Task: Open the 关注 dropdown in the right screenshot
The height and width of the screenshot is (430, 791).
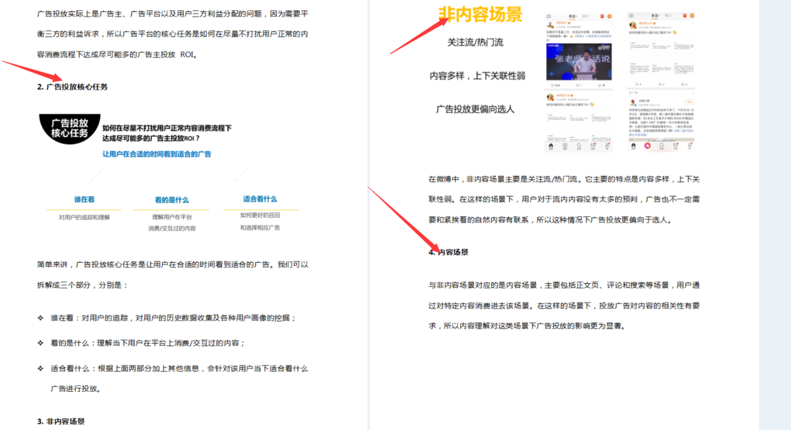Action: tap(656, 15)
